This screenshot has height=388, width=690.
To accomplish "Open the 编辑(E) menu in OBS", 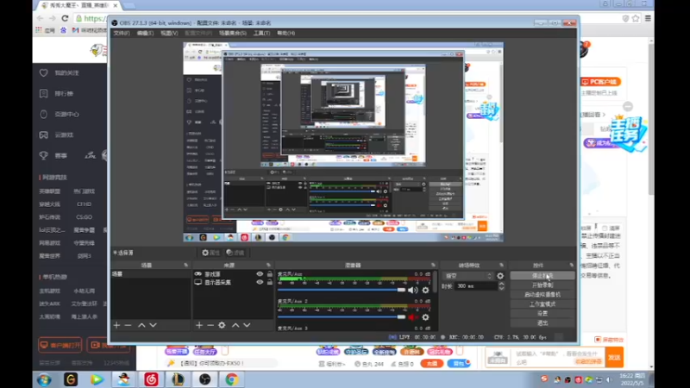I will coord(145,33).
